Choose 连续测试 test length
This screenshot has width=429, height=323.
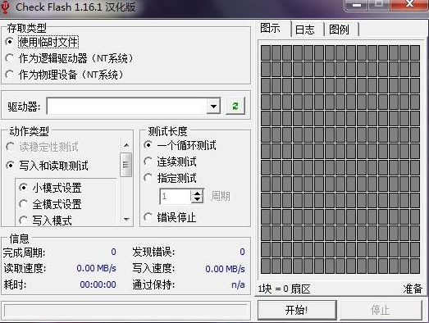click(x=170, y=161)
